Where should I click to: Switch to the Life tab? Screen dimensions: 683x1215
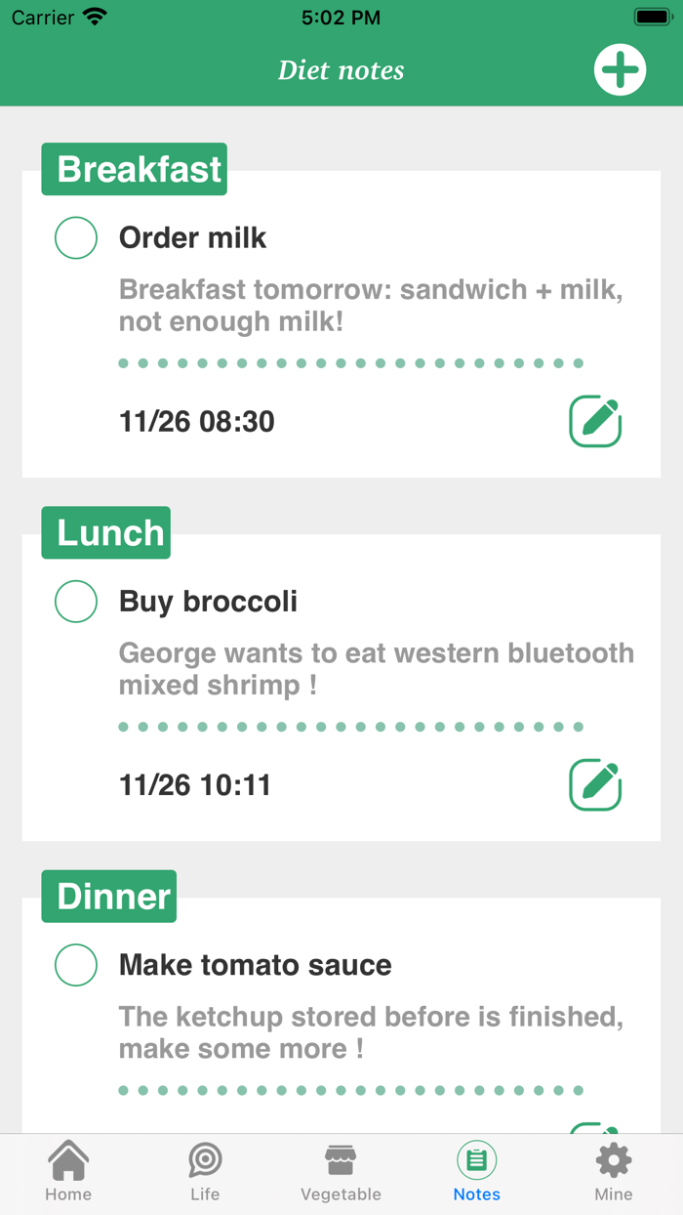point(205,1171)
